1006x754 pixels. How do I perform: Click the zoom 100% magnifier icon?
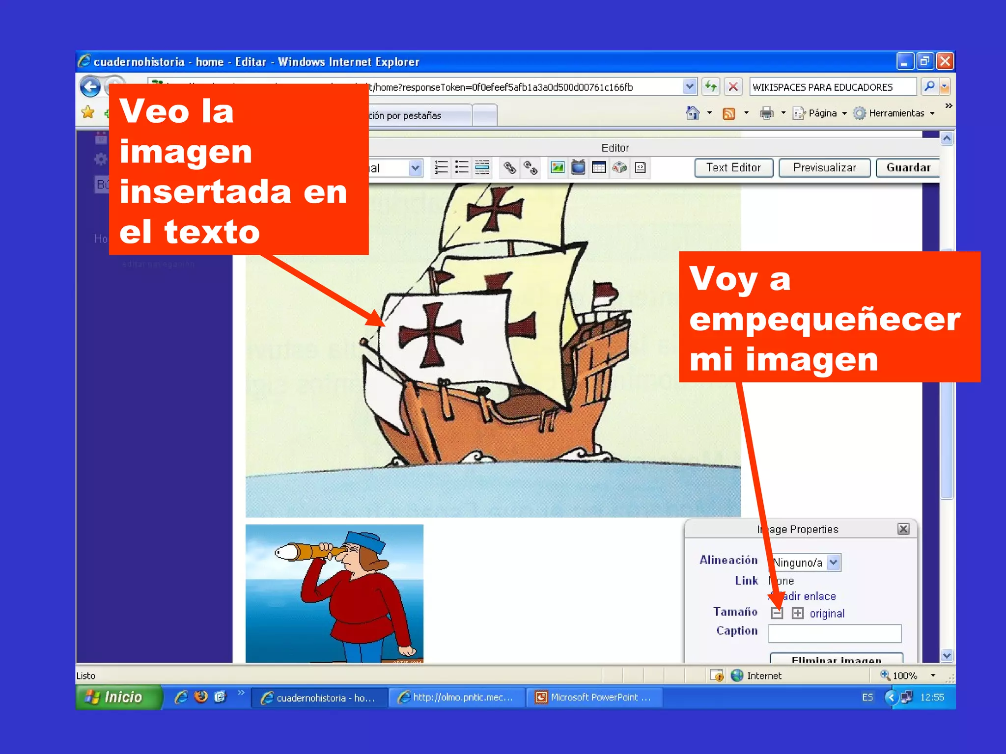885,675
